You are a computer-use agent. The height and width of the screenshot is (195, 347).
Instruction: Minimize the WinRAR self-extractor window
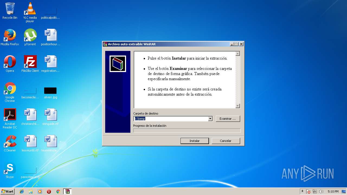(232, 44)
